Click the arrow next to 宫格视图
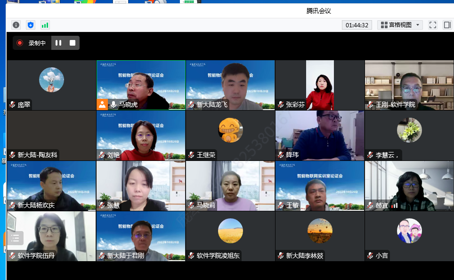454x280 pixels. [x=418, y=25]
